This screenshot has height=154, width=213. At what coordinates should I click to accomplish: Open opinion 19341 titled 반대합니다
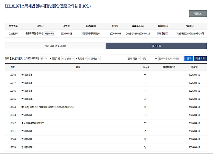pyautogui.click(x=27, y=131)
